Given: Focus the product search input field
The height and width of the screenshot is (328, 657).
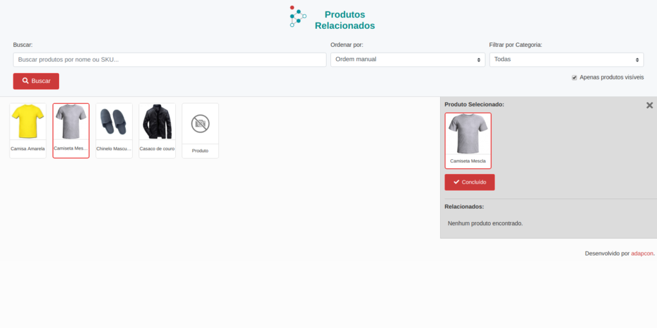Looking at the screenshot, I should pos(169,60).
